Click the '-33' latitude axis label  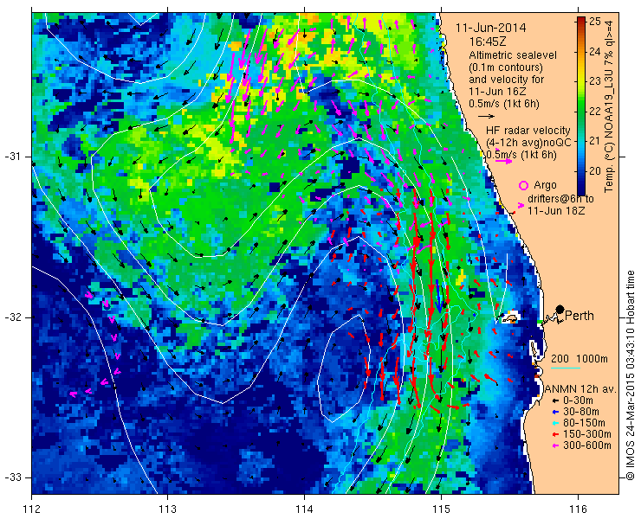click(x=12, y=477)
